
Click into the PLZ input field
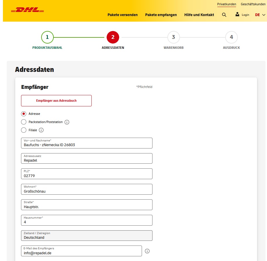[x=87, y=175]
